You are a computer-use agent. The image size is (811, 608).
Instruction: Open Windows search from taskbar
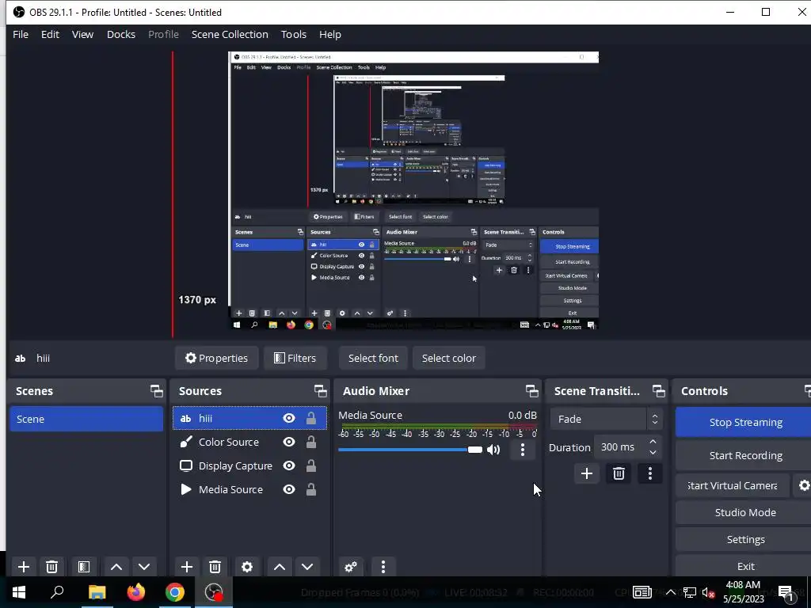[57, 592]
